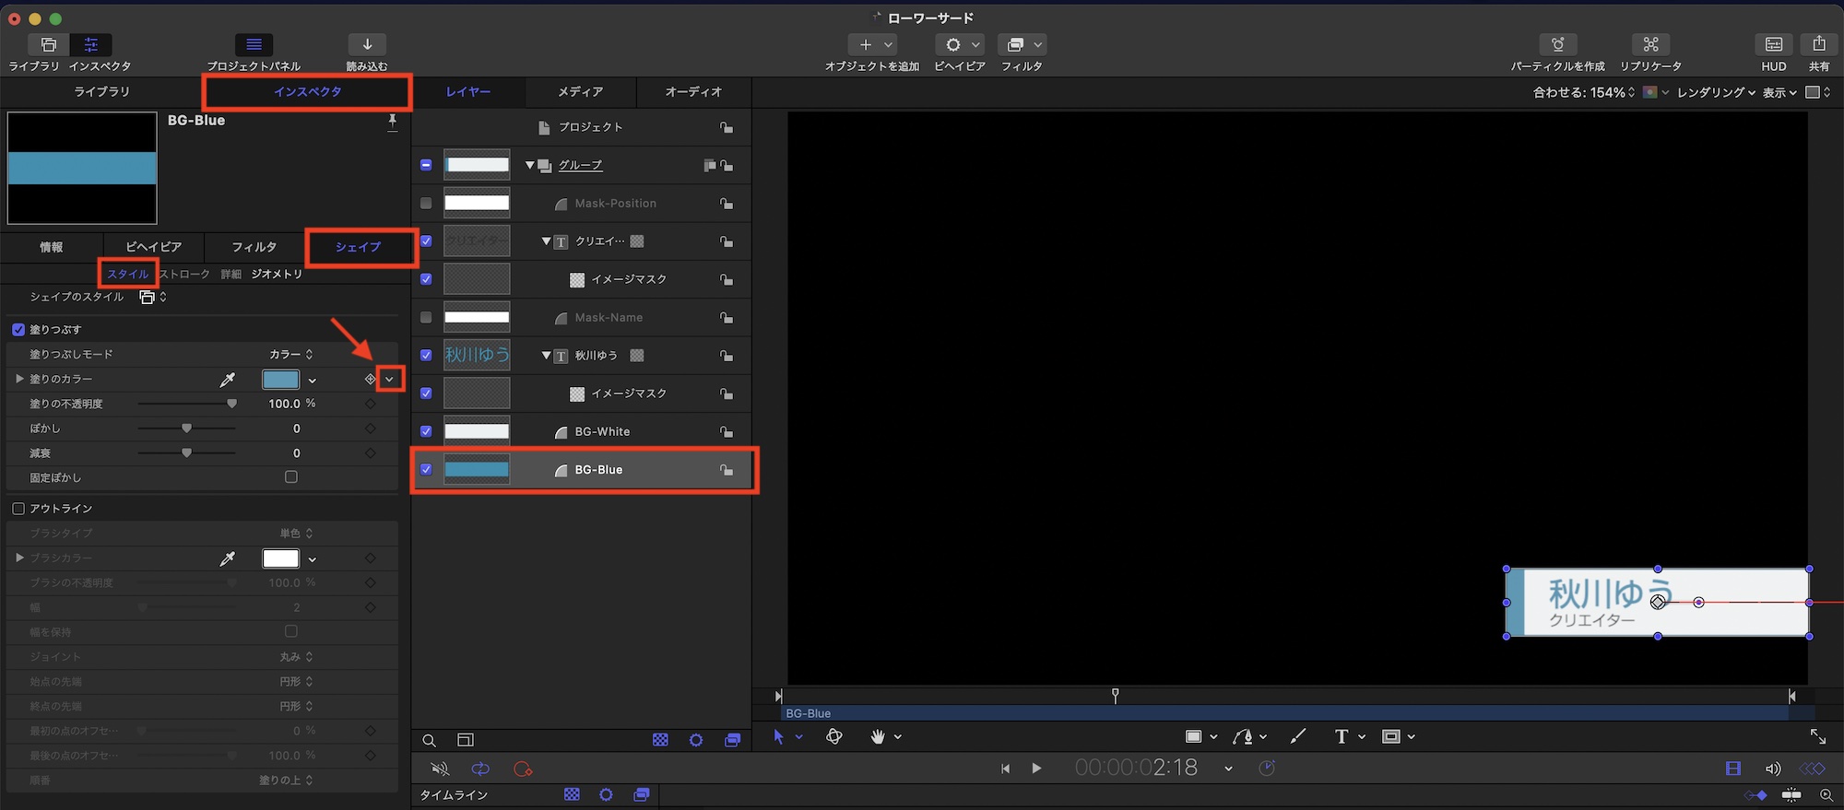Switch to the ビヘイビア inspector tab

(x=153, y=247)
